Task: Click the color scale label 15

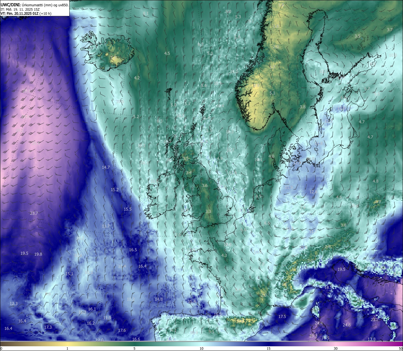Action: pos(269,348)
